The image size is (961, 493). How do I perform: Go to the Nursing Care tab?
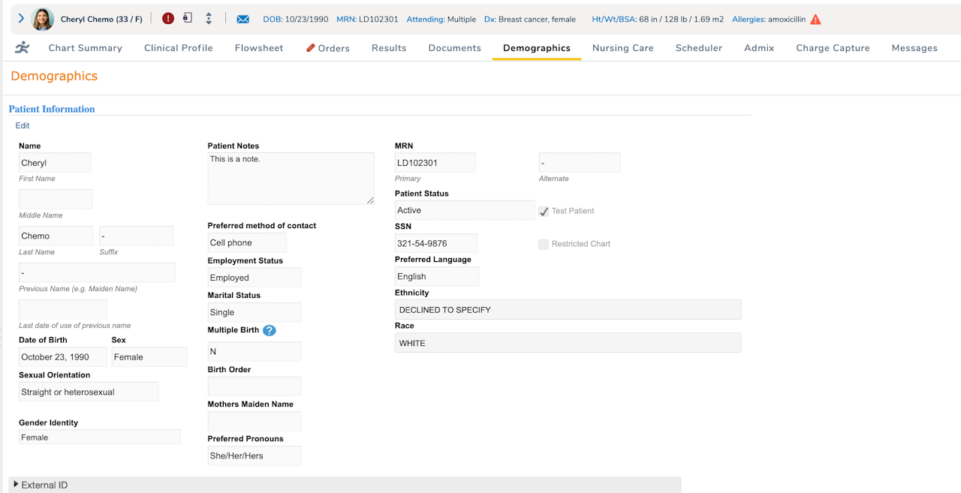tap(622, 48)
